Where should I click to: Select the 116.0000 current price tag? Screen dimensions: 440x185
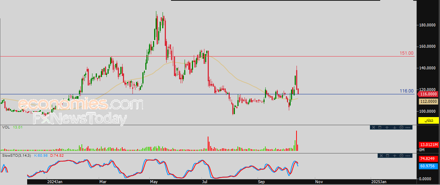428,94
